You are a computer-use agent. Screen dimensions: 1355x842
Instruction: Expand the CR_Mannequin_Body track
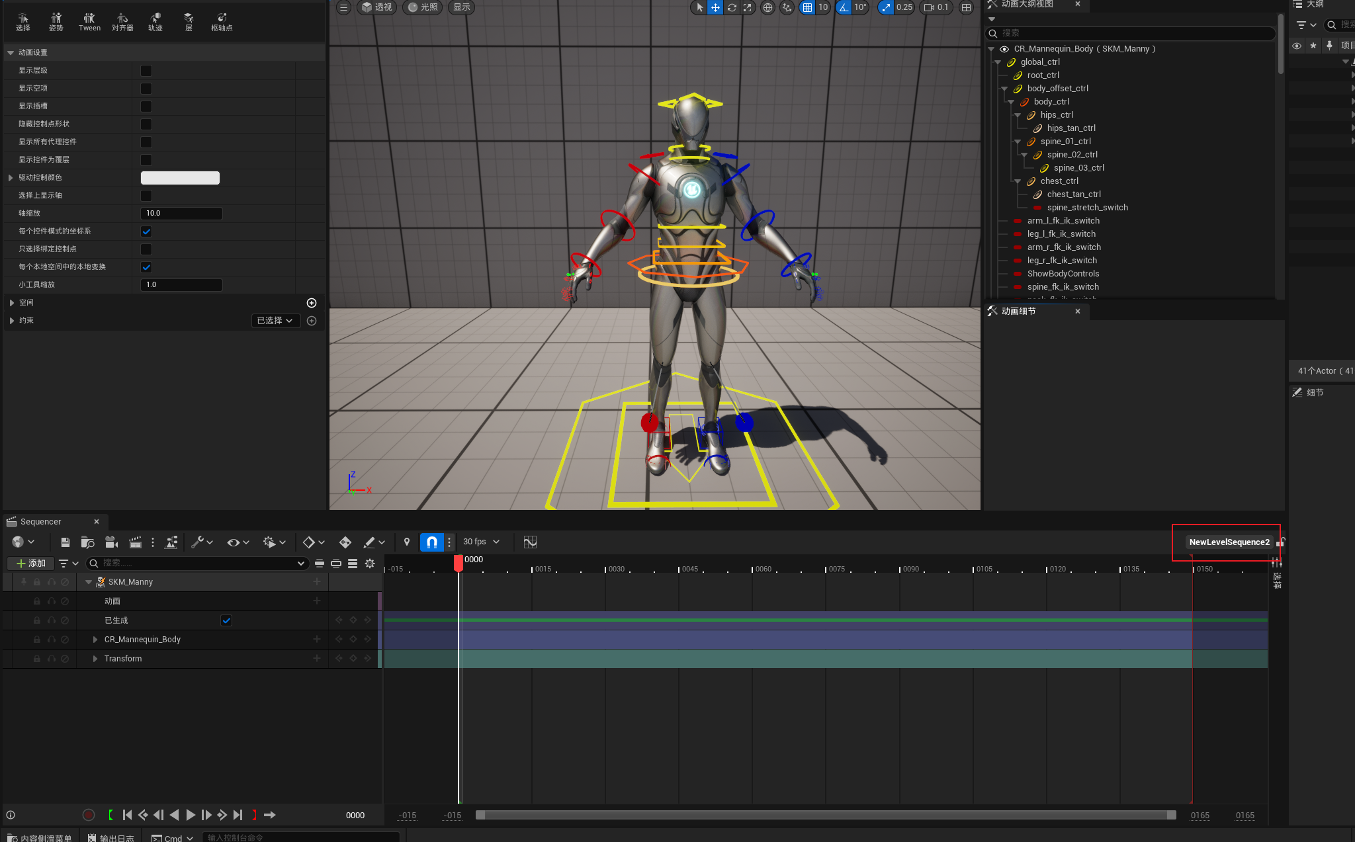click(x=95, y=640)
